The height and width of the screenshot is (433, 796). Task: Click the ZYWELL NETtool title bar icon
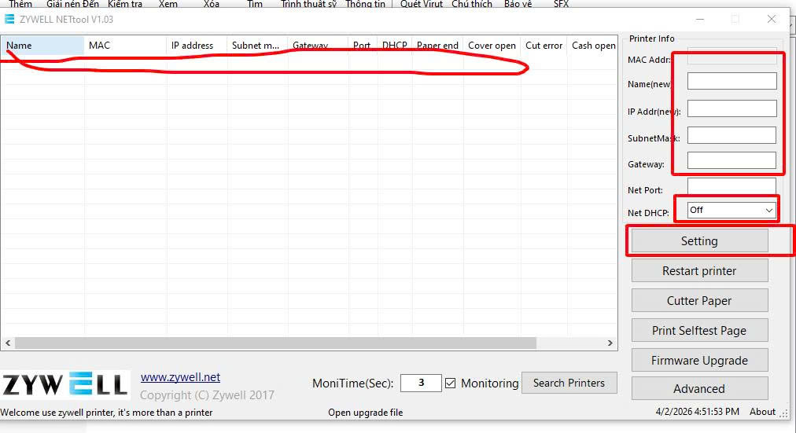9,19
